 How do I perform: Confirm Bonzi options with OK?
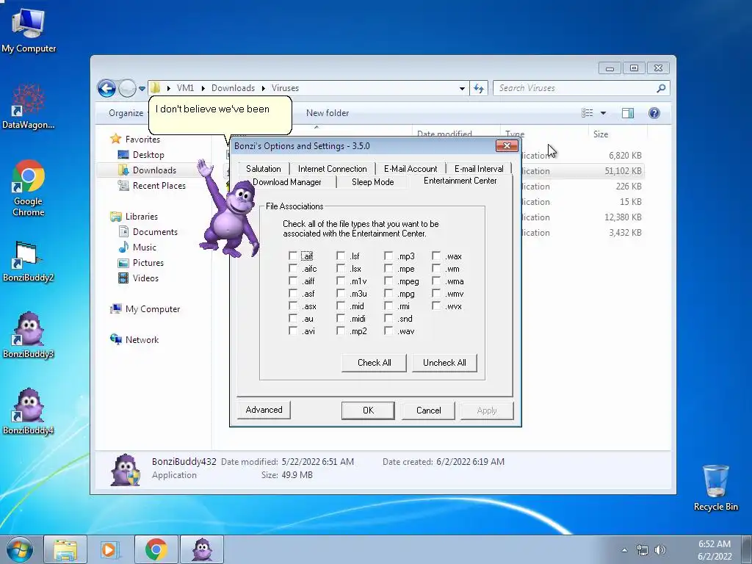pyautogui.click(x=368, y=411)
